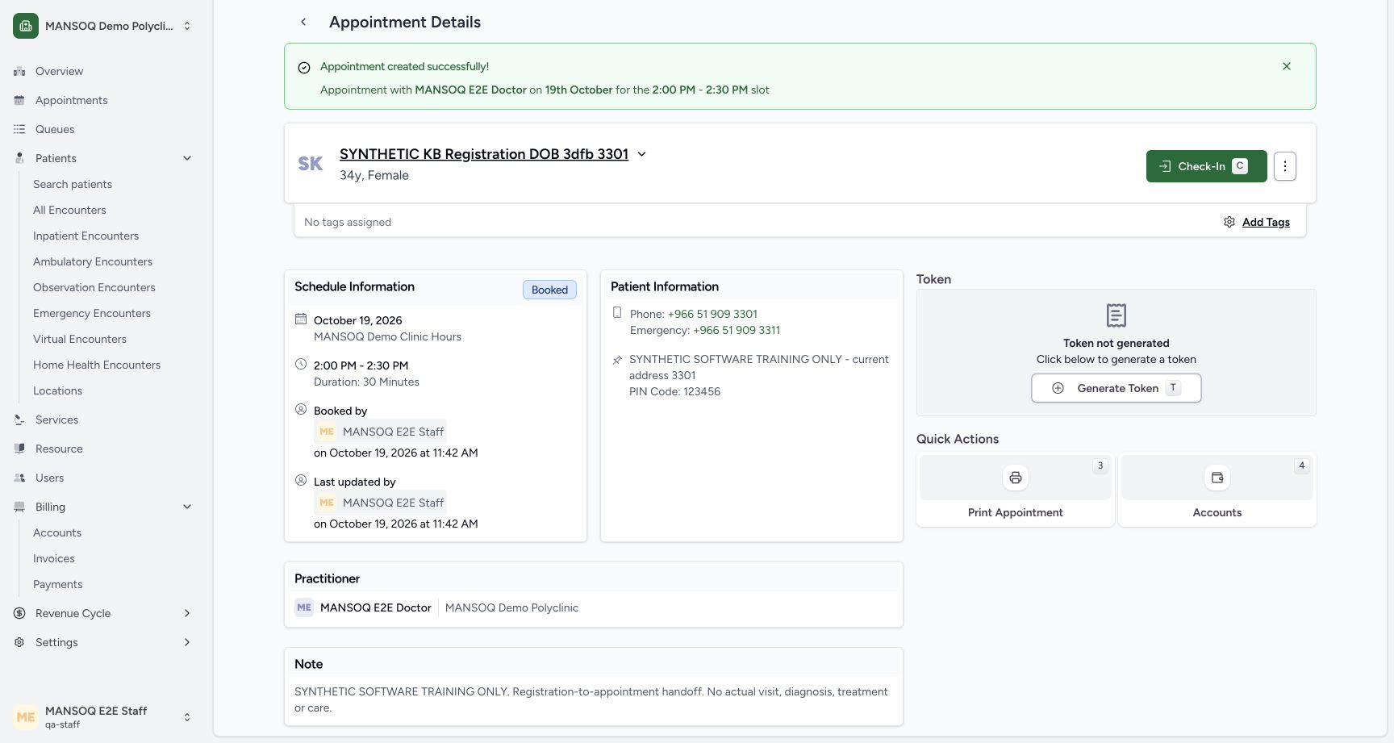Call emergency number +966 51 909 3311

point(737,330)
